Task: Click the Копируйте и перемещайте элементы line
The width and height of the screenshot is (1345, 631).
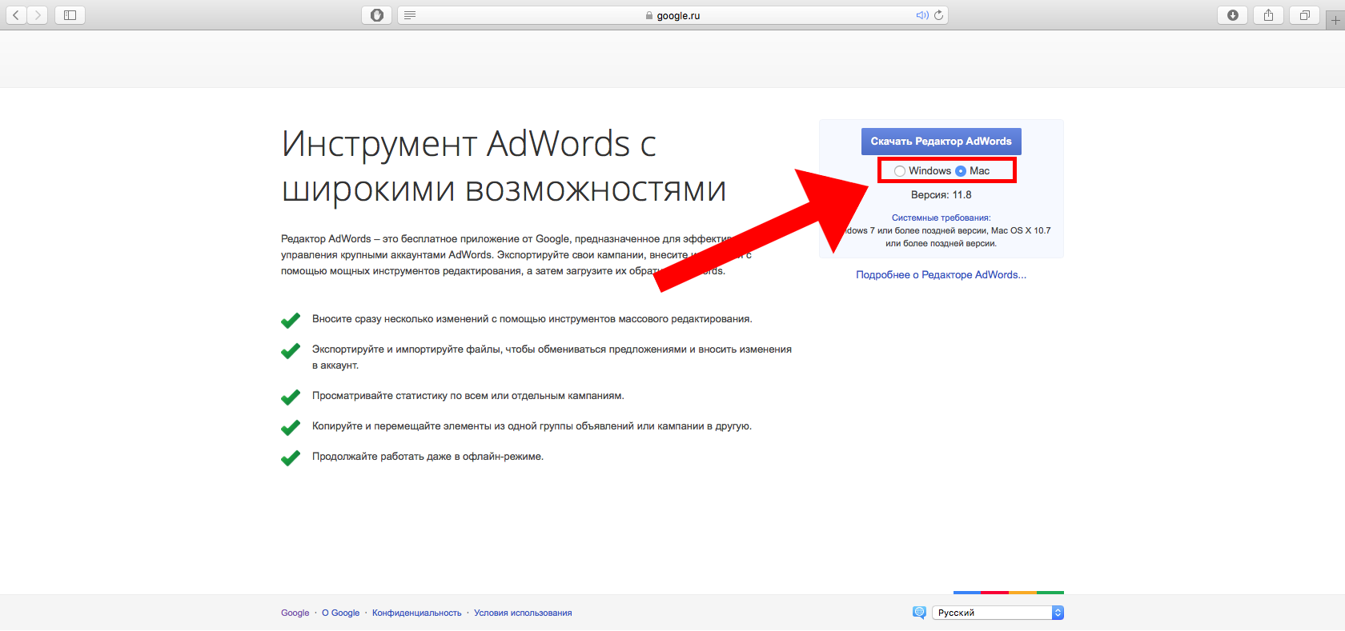Action: 532,426
